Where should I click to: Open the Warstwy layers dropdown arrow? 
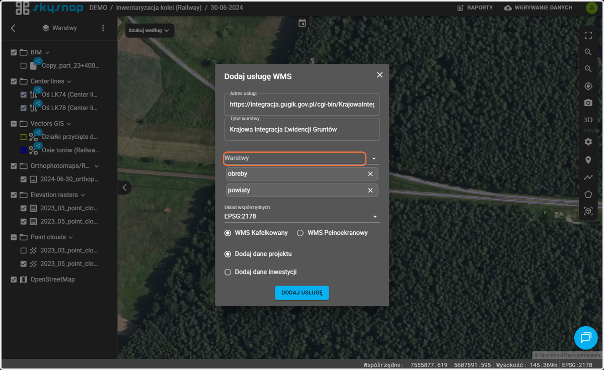pyautogui.click(x=374, y=158)
